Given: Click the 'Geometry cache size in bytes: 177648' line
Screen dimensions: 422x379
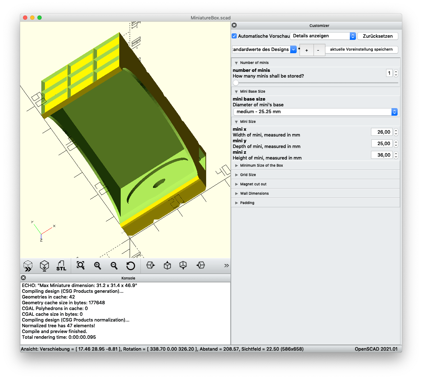Looking at the screenshot, I should [x=63, y=303].
